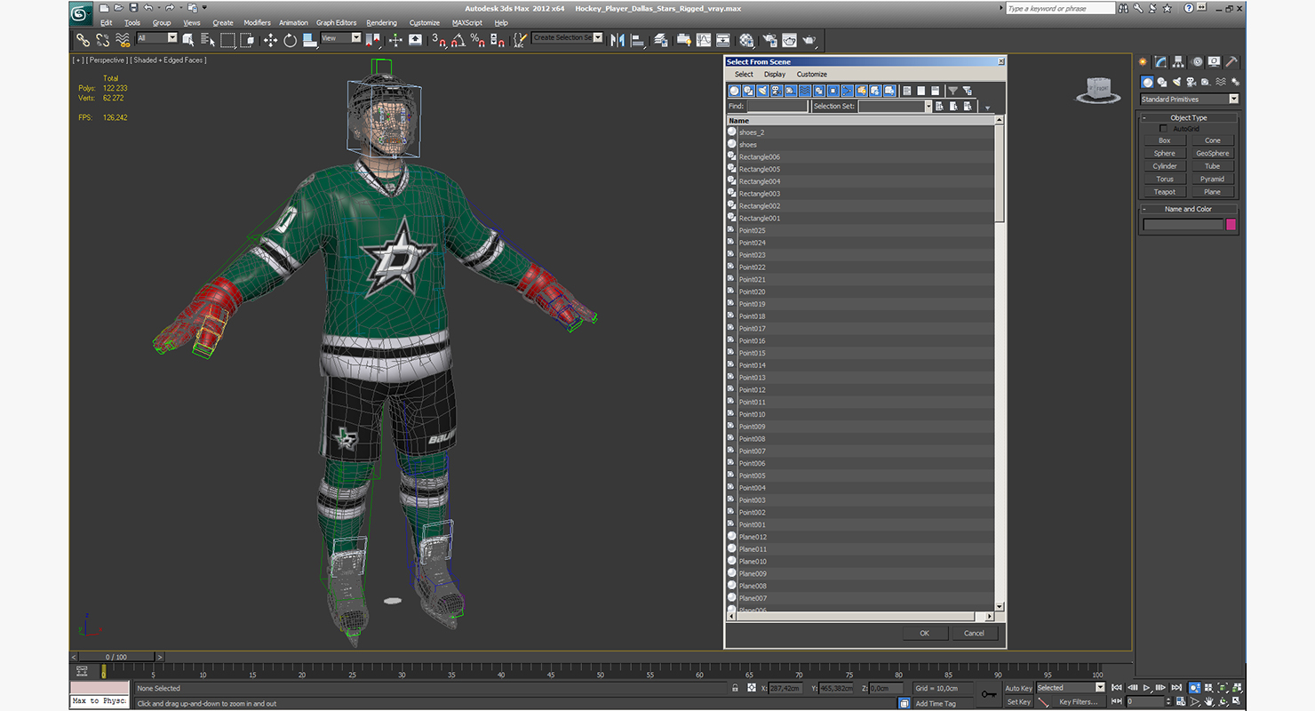Click Play Animation button
This screenshot has height=711, width=1315.
(x=1146, y=688)
